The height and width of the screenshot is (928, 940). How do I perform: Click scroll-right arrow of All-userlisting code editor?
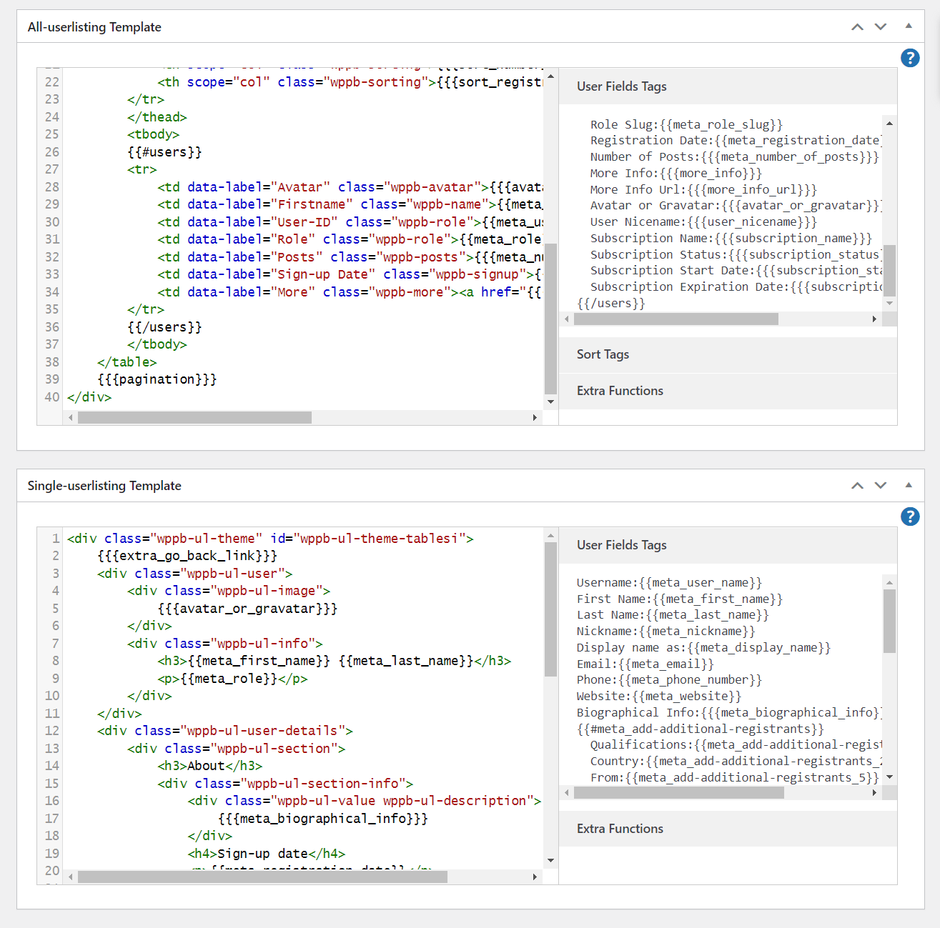pyautogui.click(x=535, y=417)
